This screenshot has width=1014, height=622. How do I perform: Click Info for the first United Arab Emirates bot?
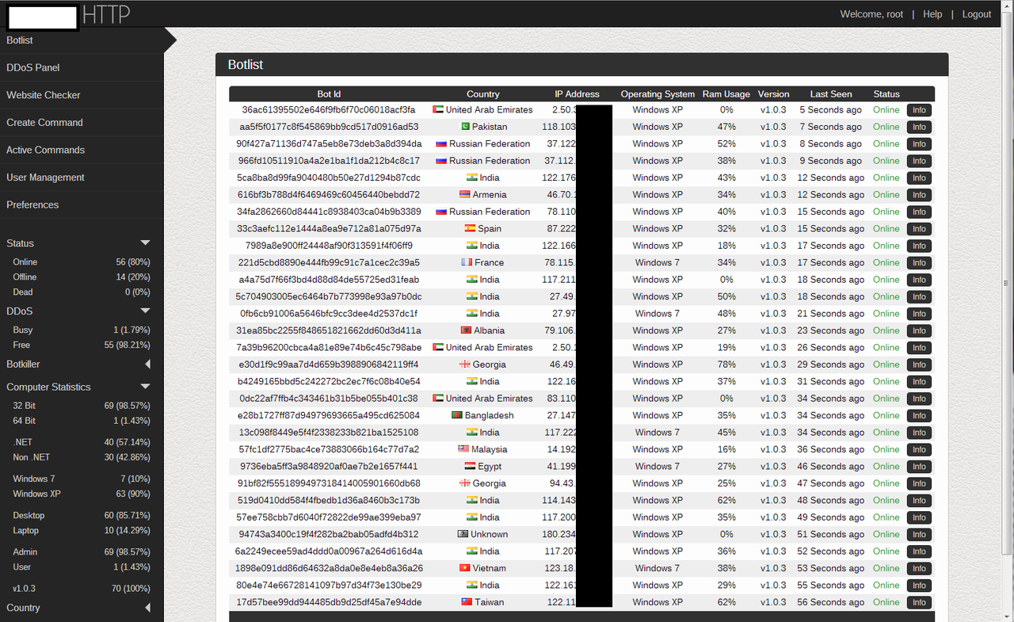tap(918, 109)
